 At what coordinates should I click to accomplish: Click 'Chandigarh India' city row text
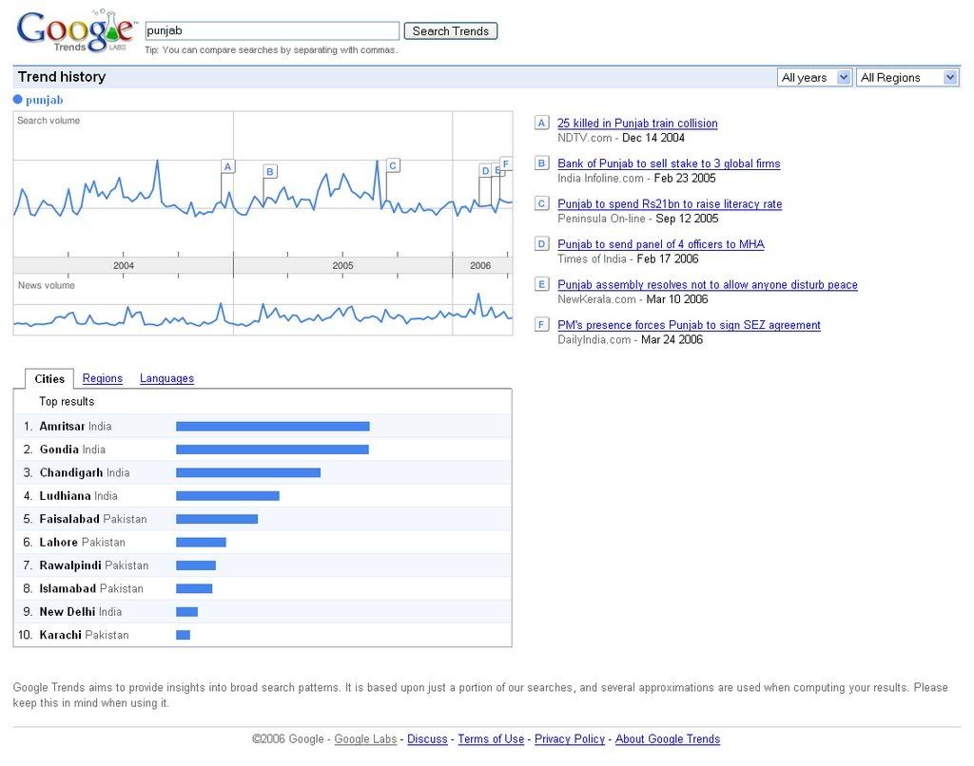click(x=85, y=473)
